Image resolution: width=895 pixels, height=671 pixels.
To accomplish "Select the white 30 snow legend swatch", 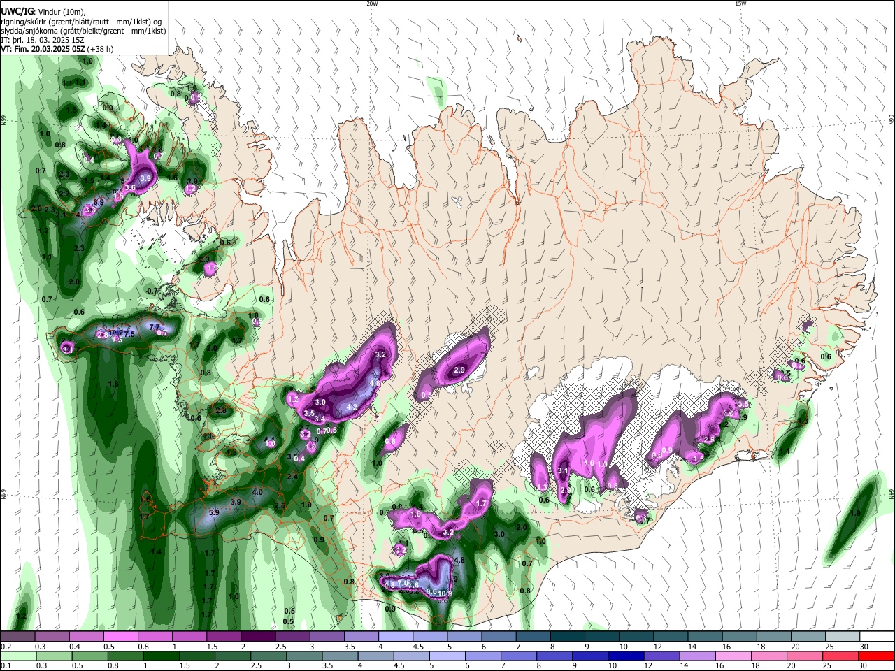I will coord(875,637).
